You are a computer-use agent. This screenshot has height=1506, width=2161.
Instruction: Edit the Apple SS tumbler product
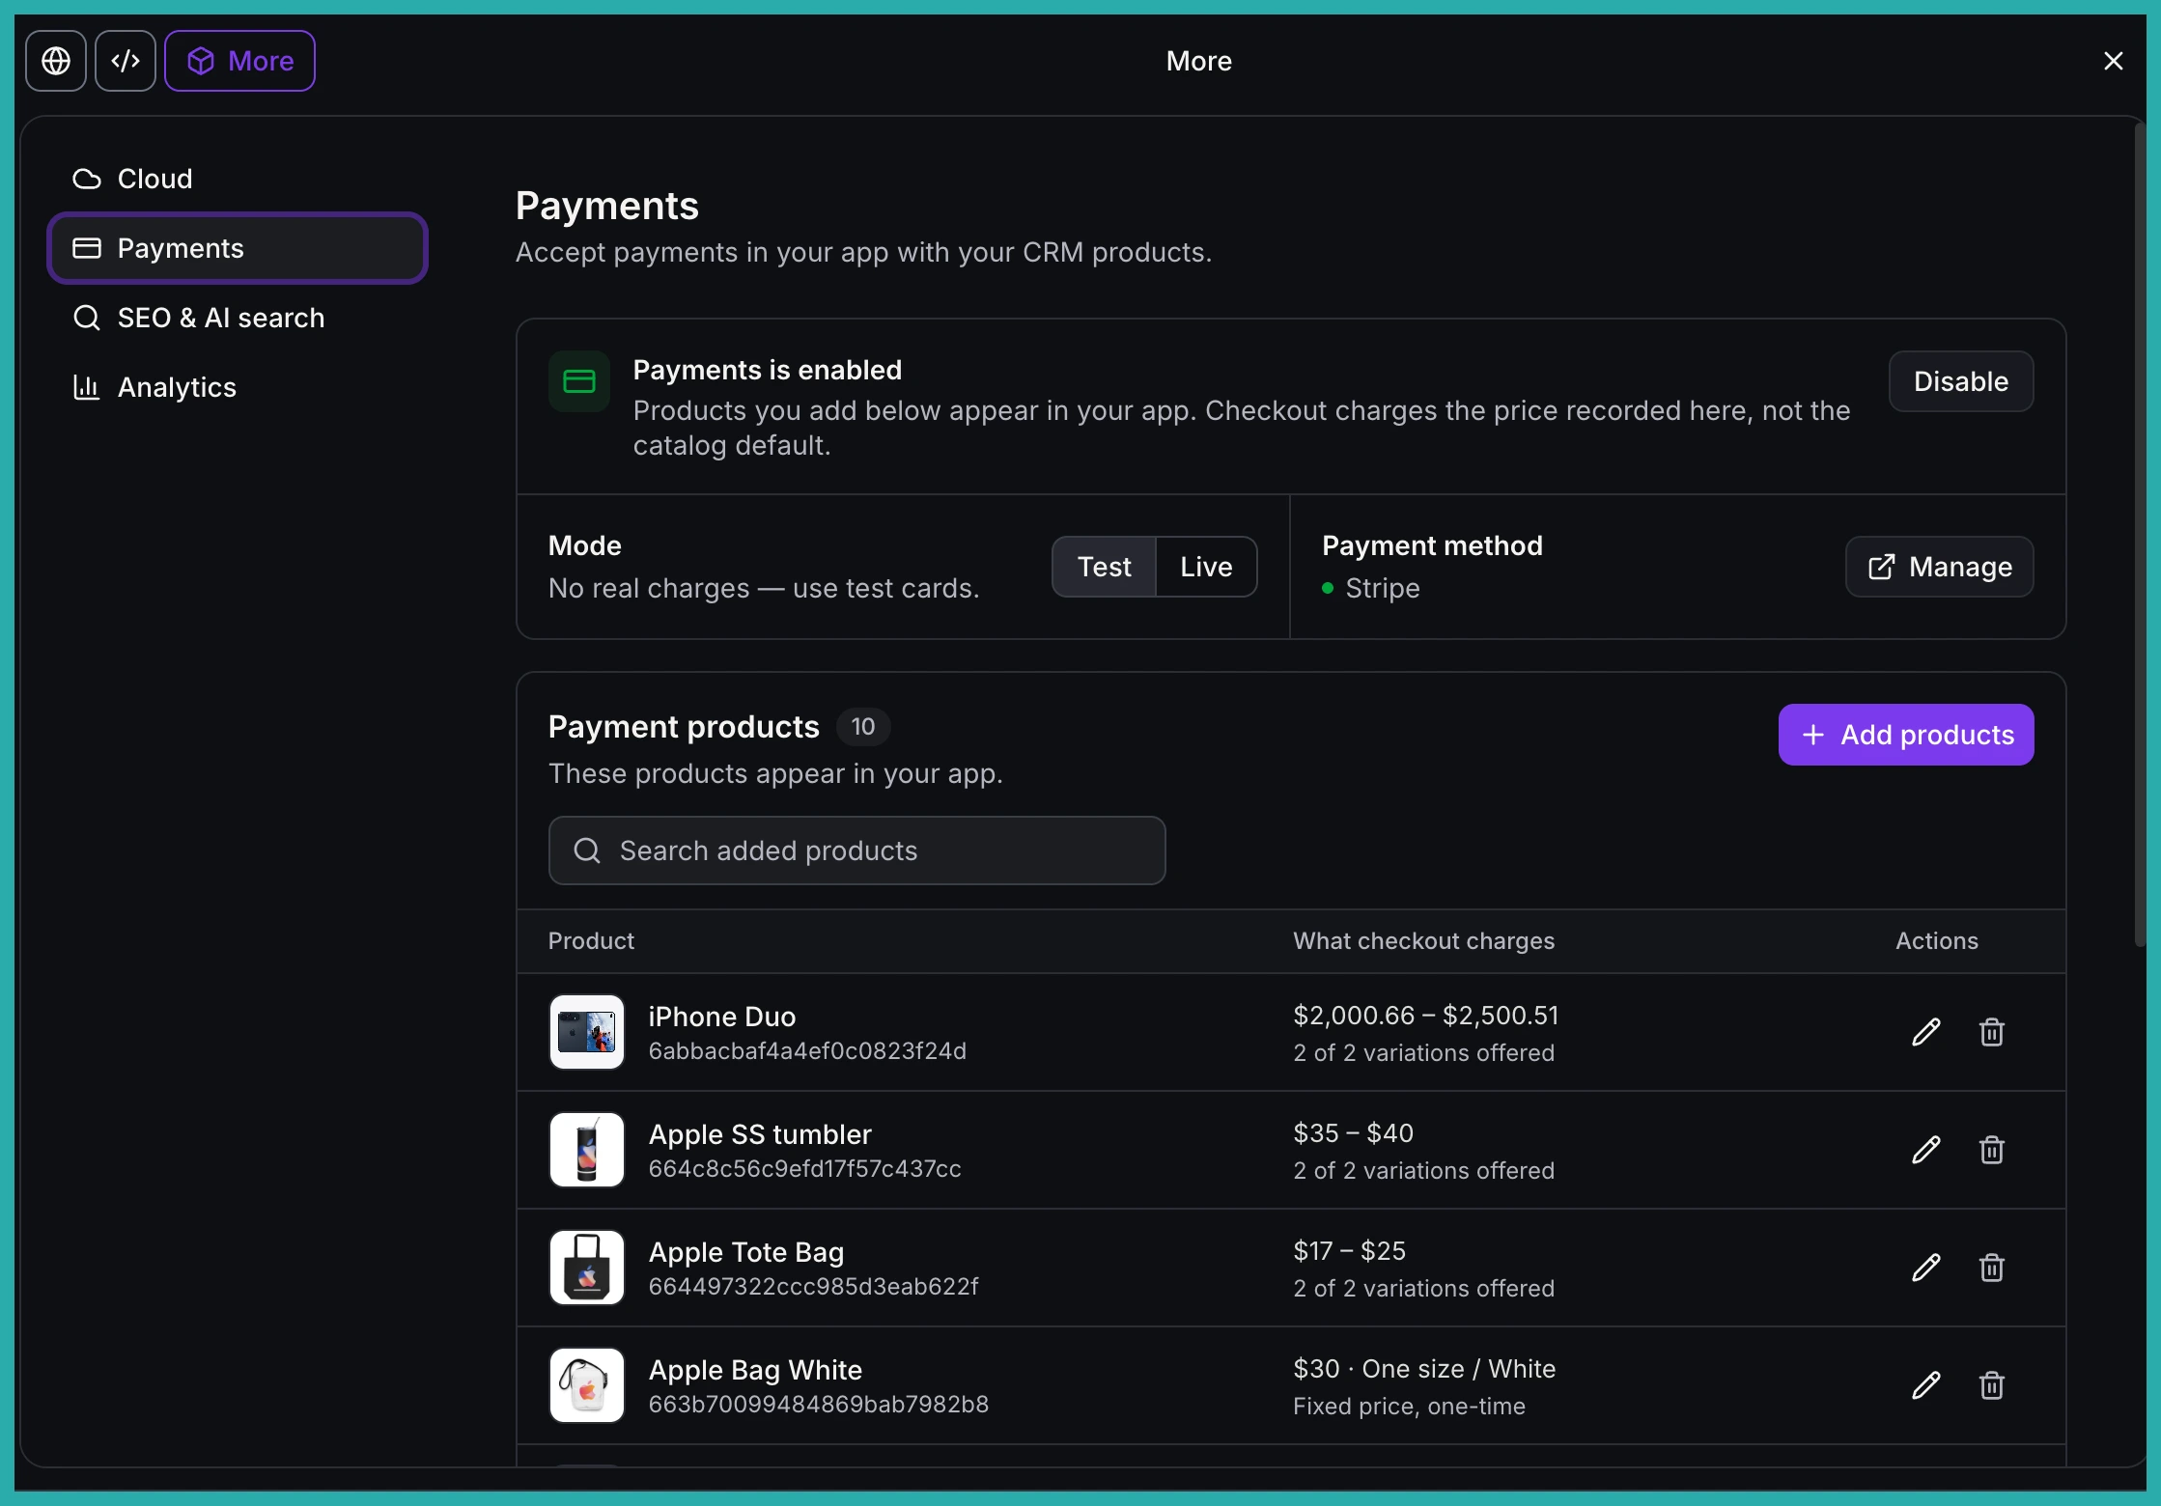tap(1926, 1150)
